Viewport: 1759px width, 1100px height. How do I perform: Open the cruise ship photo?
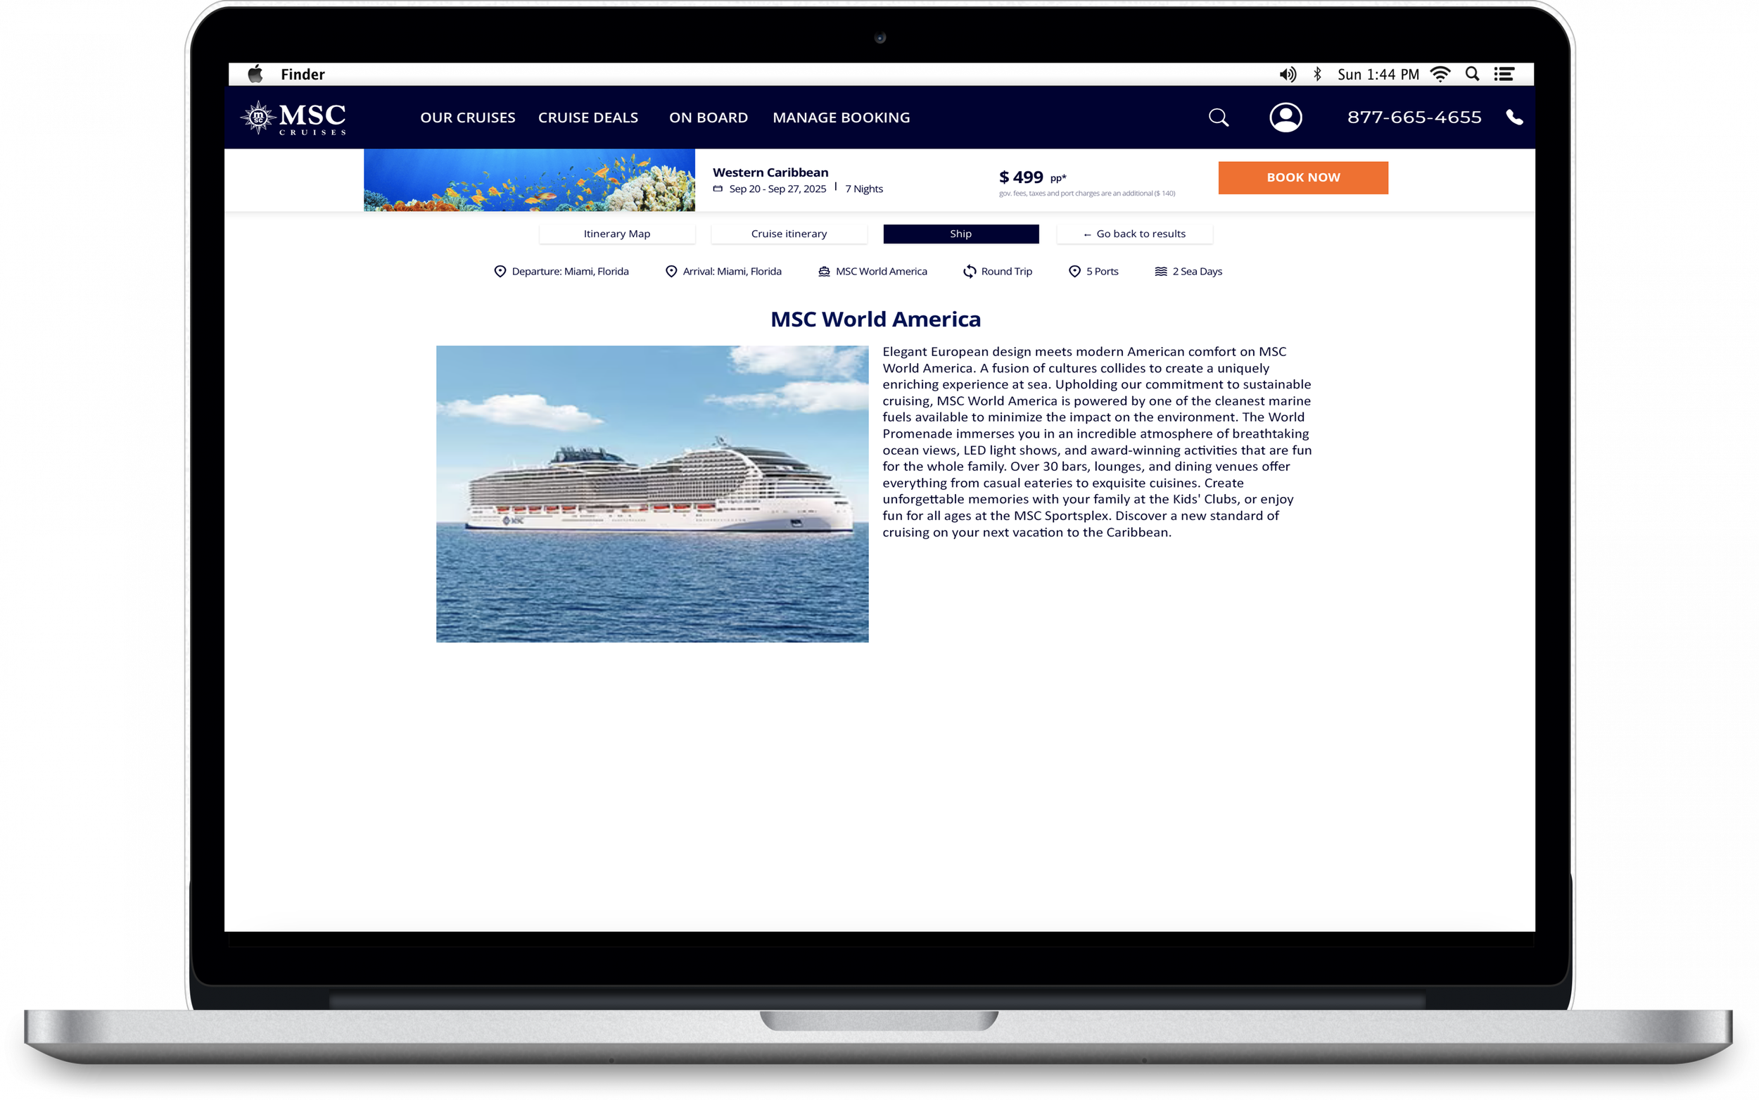(652, 494)
